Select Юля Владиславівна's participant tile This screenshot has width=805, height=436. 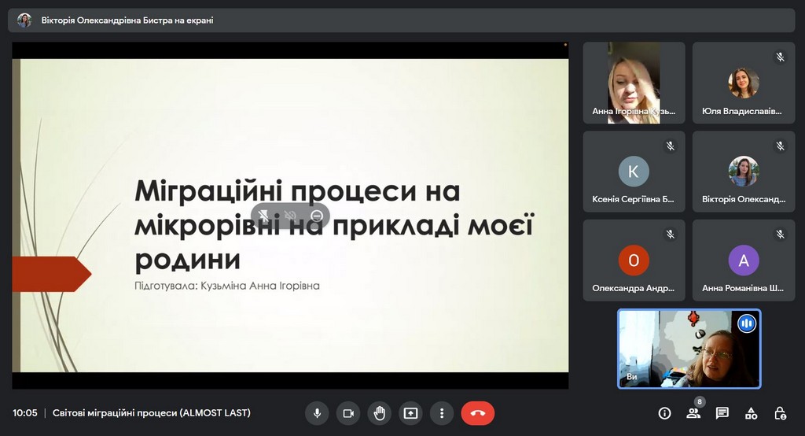click(743, 83)
